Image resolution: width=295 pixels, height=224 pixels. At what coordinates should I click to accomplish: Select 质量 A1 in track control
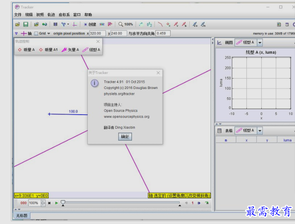pos(48,50)
